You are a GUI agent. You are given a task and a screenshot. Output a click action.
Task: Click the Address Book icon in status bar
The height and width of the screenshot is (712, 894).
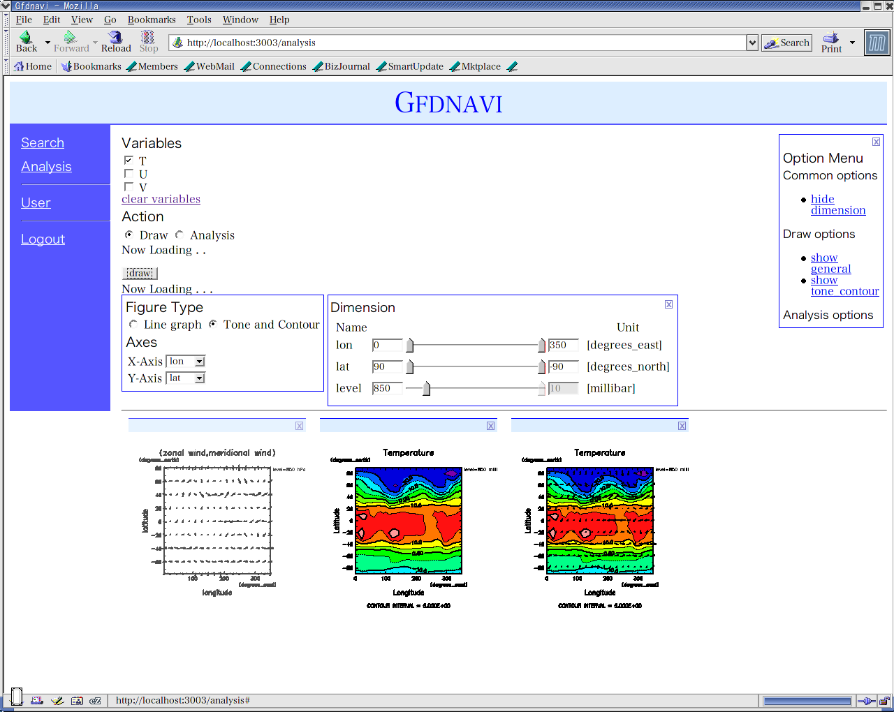pyautogui.click(x=77, y=700)
